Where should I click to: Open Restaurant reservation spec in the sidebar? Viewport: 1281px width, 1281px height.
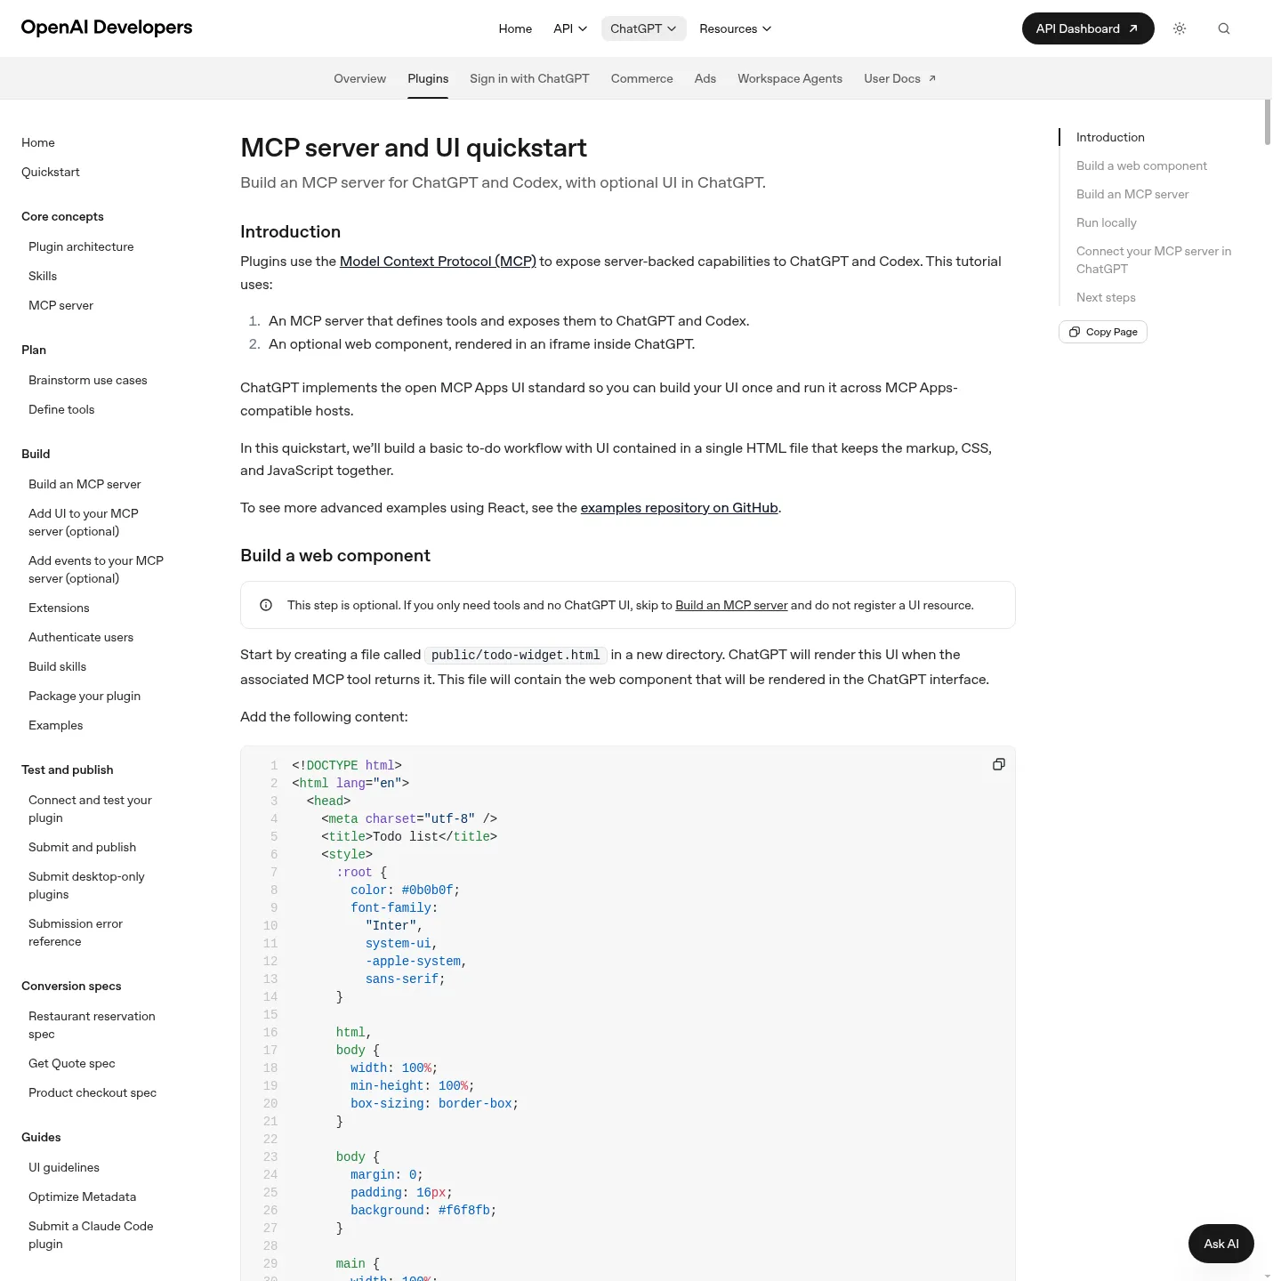[x=92, y=1025]
